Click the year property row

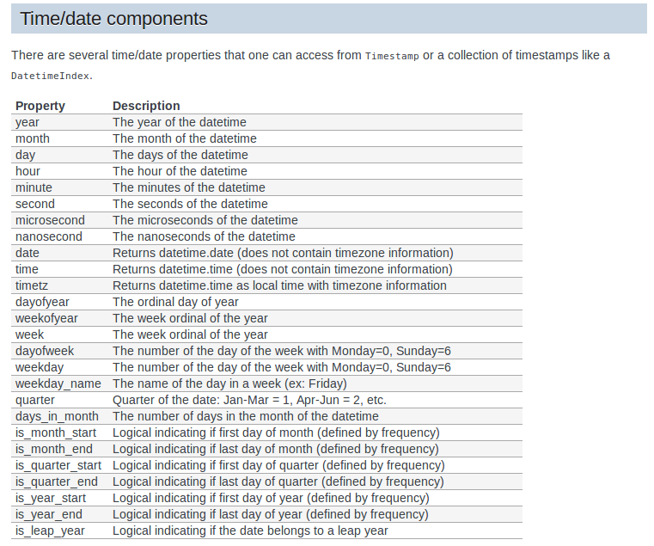266,122
